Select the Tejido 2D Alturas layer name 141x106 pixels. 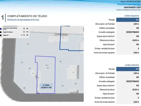8,32
